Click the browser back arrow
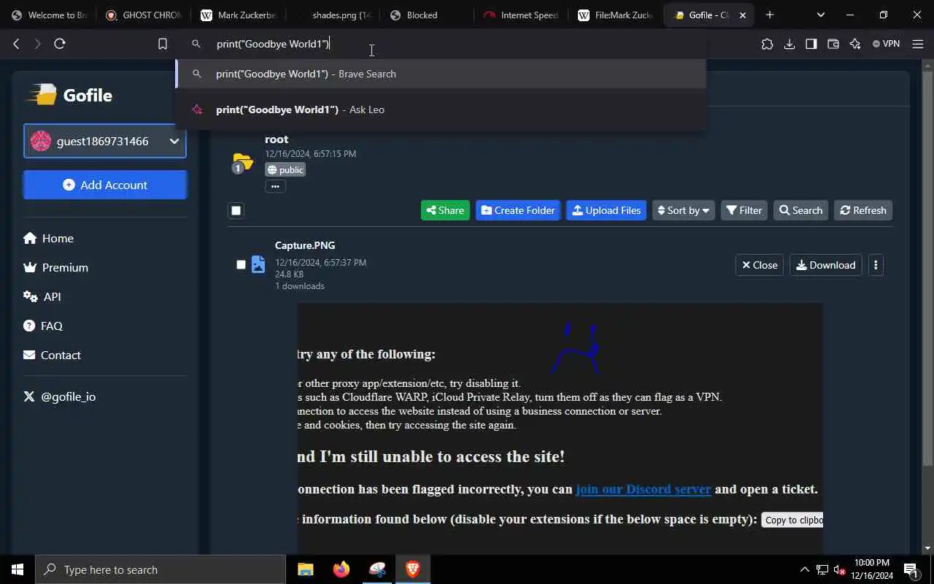934x584 pixels. 16,44
